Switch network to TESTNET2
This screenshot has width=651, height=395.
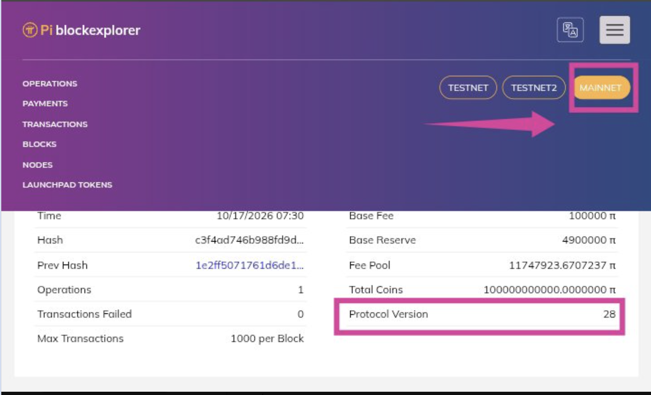point(534,88)
